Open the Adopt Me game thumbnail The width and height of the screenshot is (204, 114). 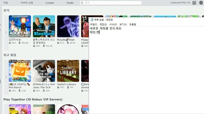click(20, 26)
